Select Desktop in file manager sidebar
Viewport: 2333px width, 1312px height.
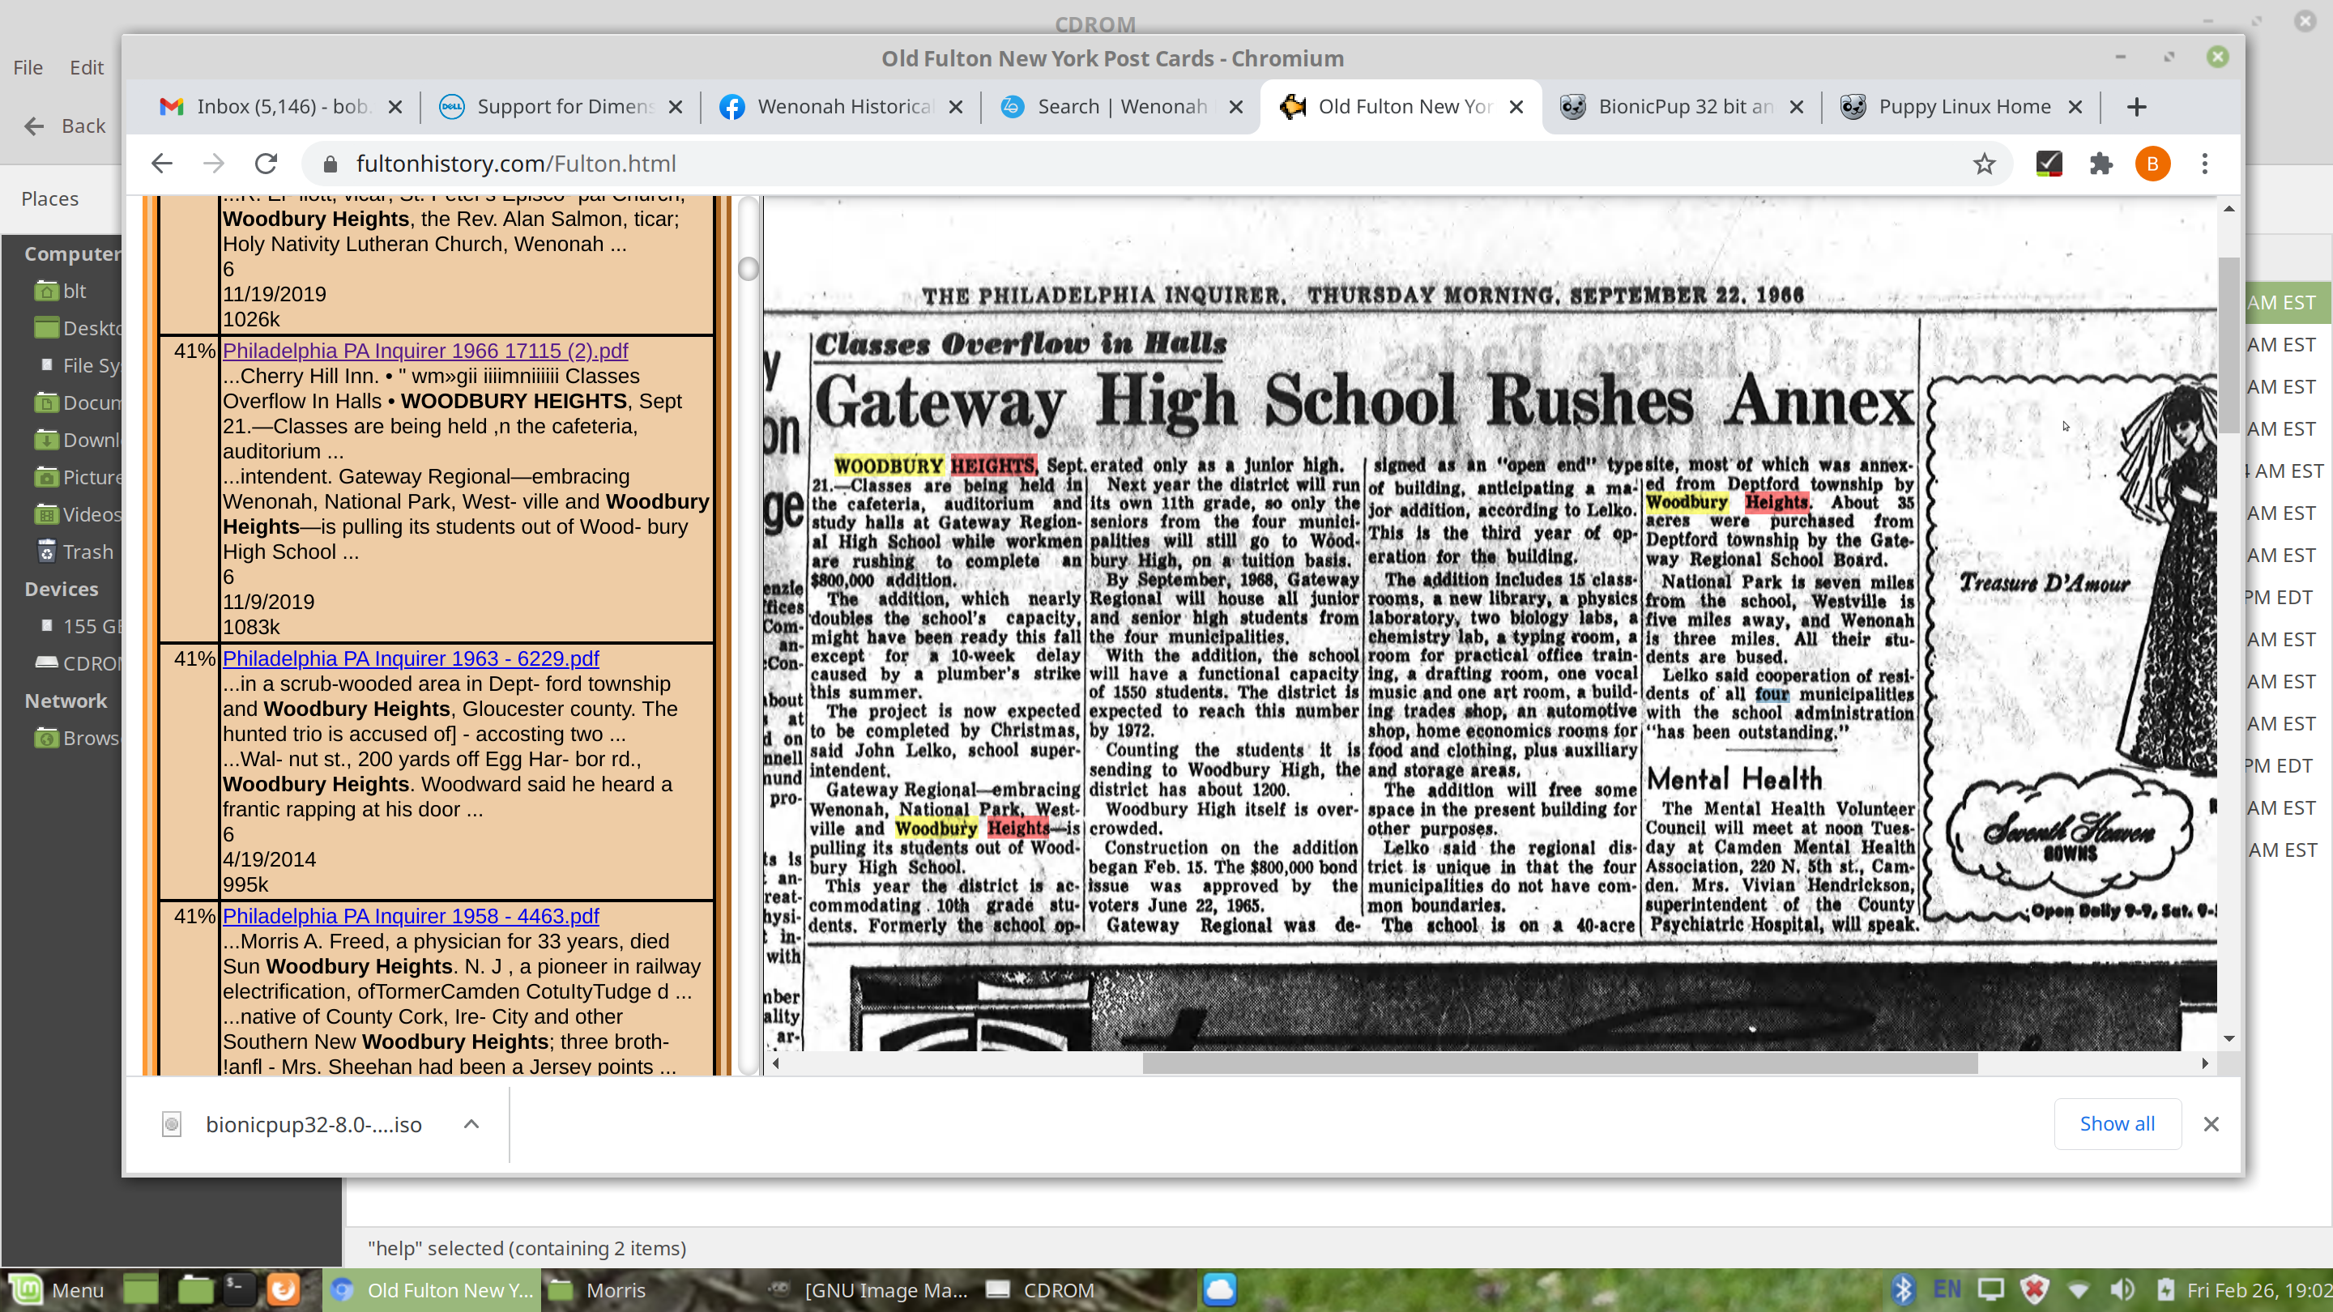(78, 328)
